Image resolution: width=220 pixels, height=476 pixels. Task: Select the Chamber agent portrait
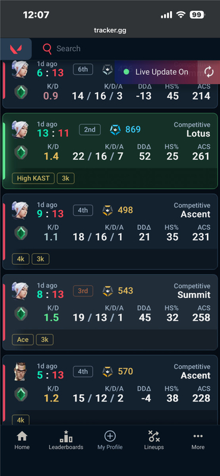pos(20,371)
